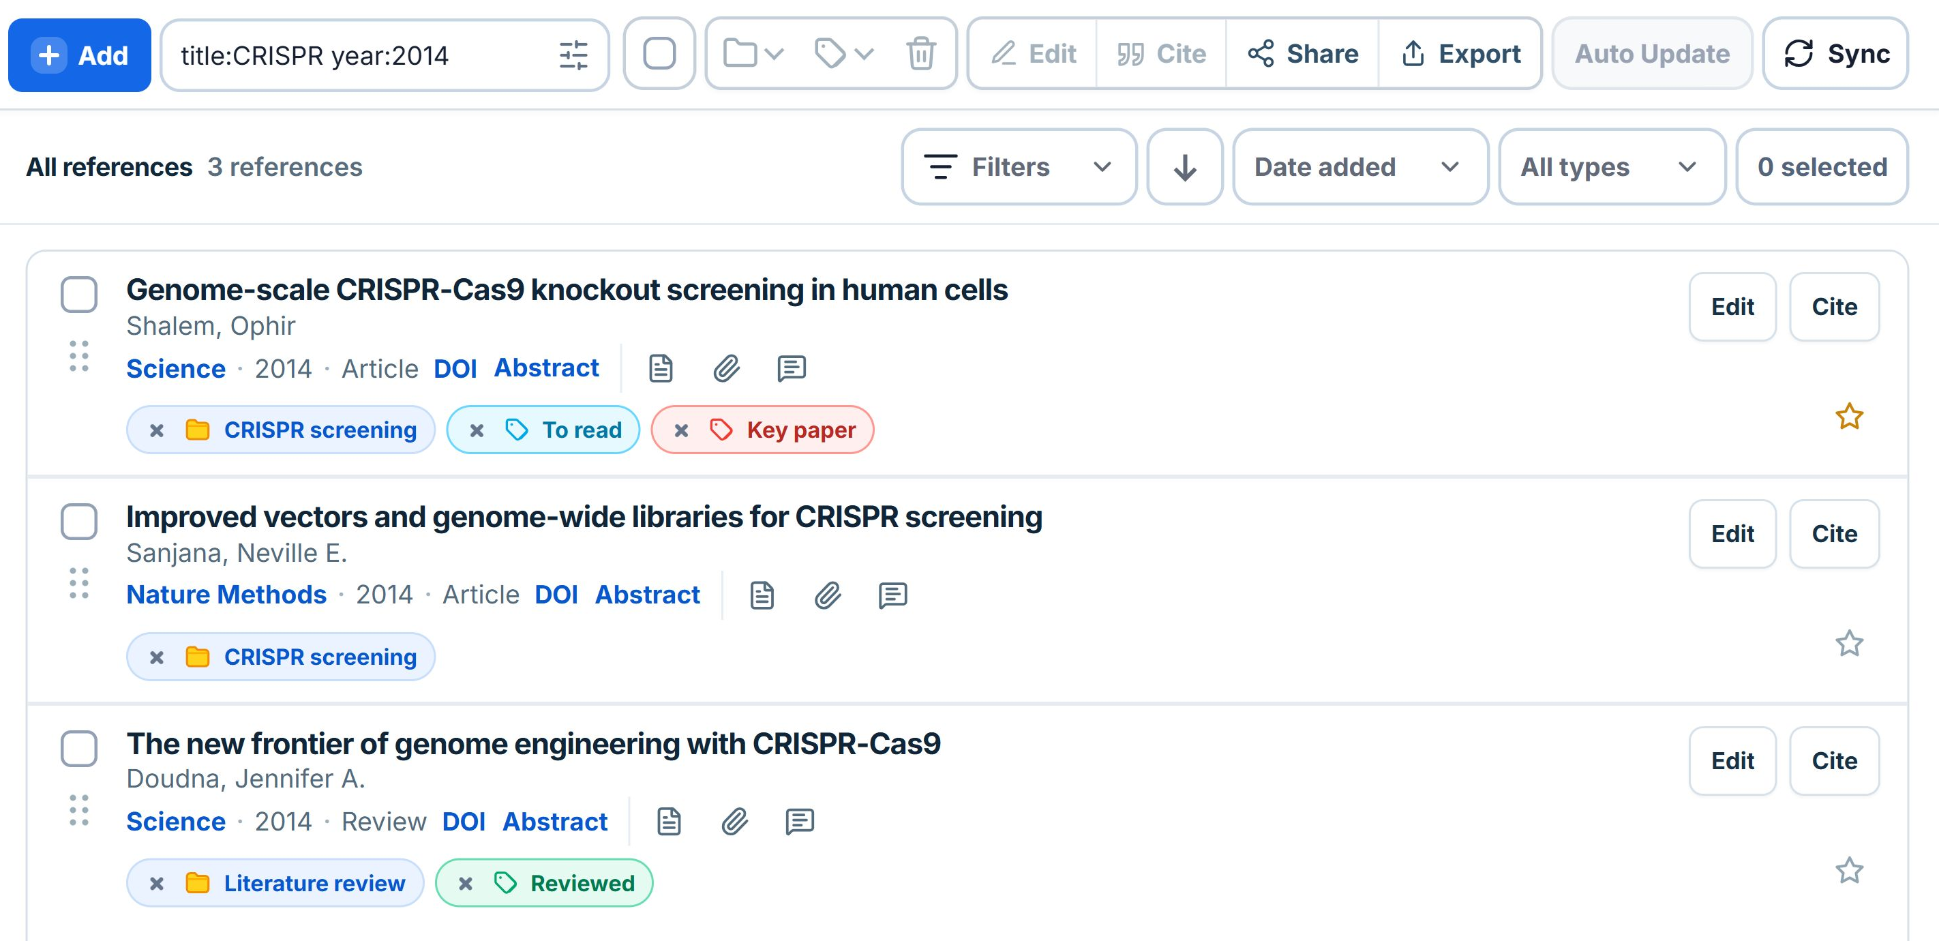Star the Sanjana Improved vectors reference

[x=1850, y=644]
